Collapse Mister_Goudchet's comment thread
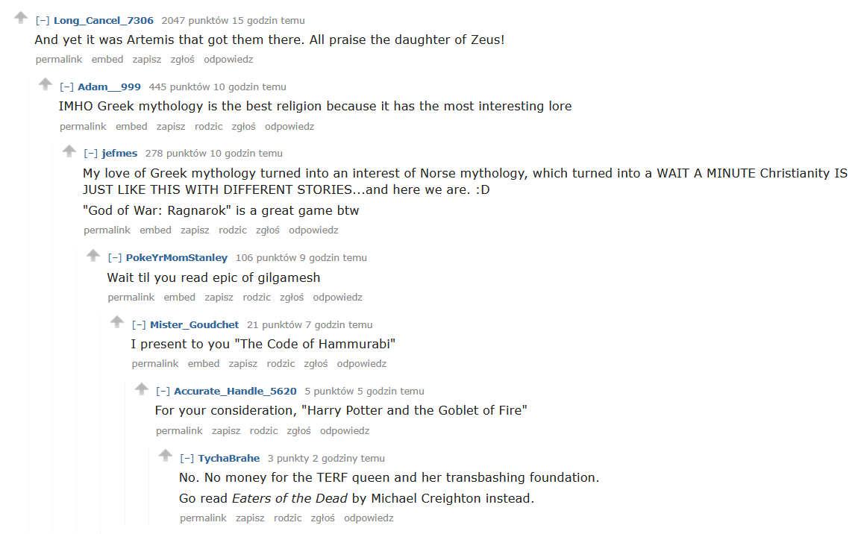This screenshot has width=864, height=534. coord(139,325)
